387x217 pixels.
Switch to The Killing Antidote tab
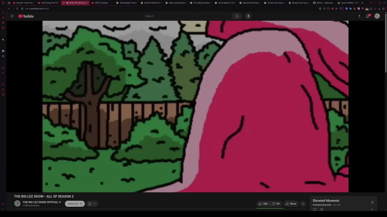click(x=200, y=3)
